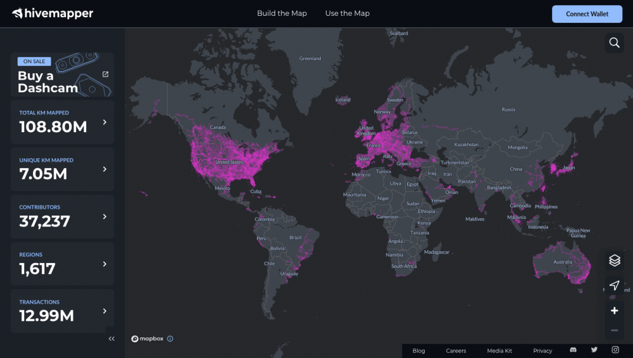Open the Instagram icon link

click(x=615, y=350)
